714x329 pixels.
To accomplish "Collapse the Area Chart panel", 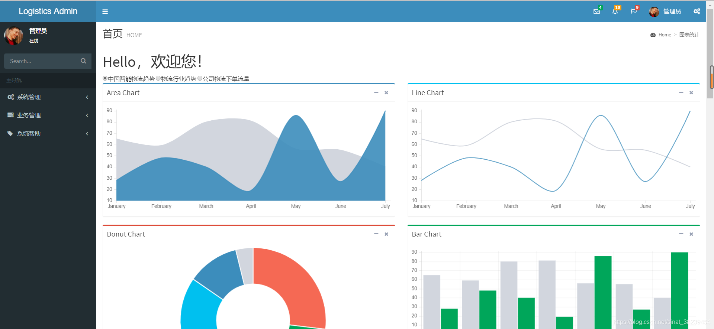I will click(x=376, y=92).
